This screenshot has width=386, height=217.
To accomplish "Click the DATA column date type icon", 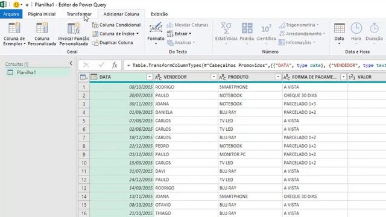I will click(x=94, y=77).
